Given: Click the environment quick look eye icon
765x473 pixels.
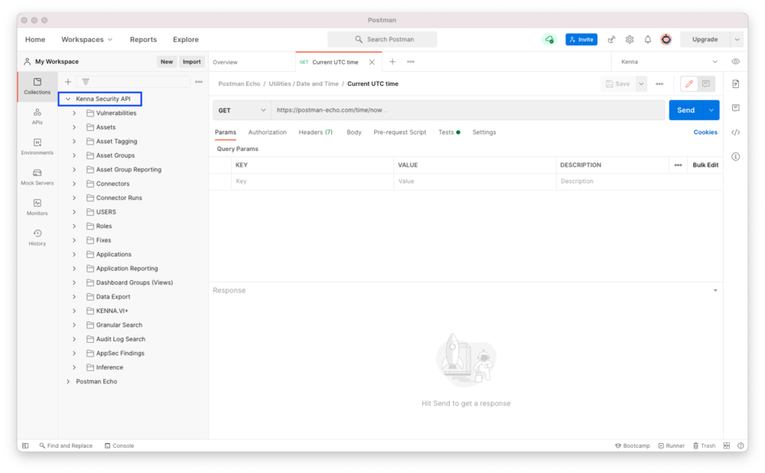Looking at the screenshot, I should pos(736,61).
